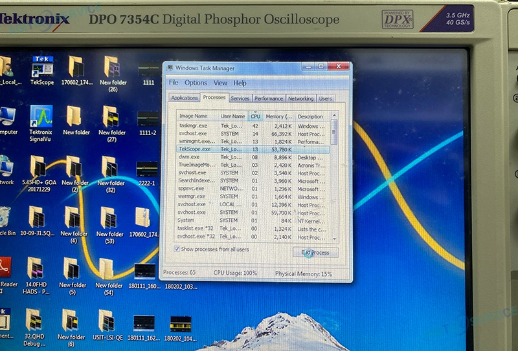The height and width of the screenshot is (351, 518).
Task: Click the 2222-1 screenshot file icon
Action: pyautogui.click(x=147, y=169)
